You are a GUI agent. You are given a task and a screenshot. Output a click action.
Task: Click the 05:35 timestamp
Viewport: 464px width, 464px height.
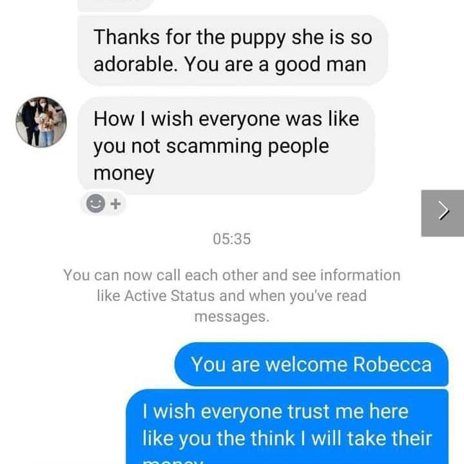click(x=232, y=239)
